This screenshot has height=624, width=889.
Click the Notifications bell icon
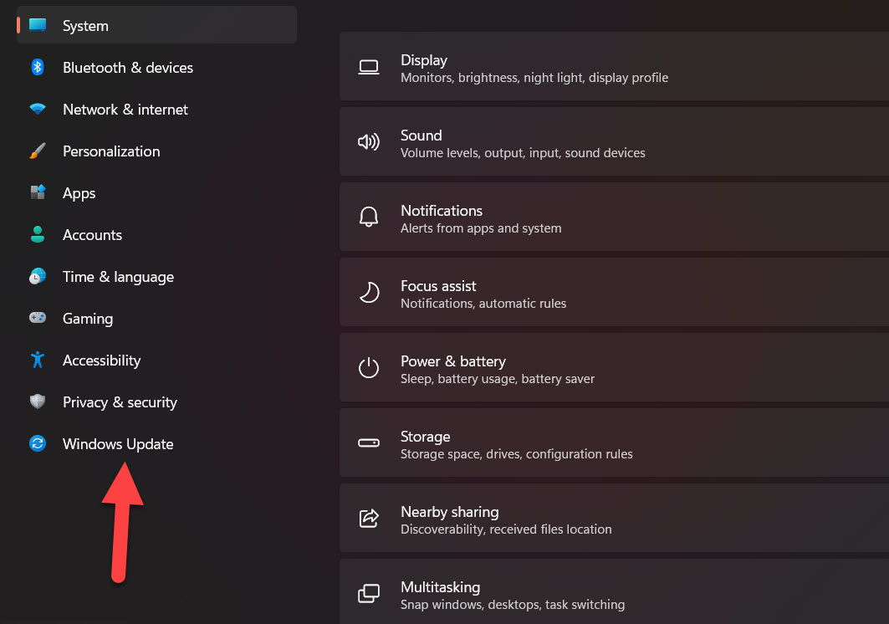coord(369,217)
